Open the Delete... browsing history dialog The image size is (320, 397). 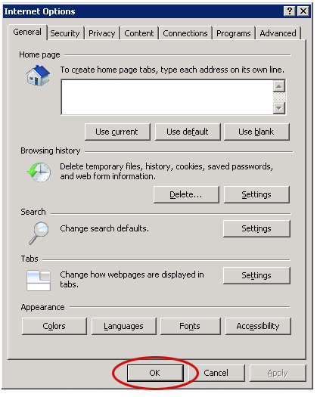(186, 194)
